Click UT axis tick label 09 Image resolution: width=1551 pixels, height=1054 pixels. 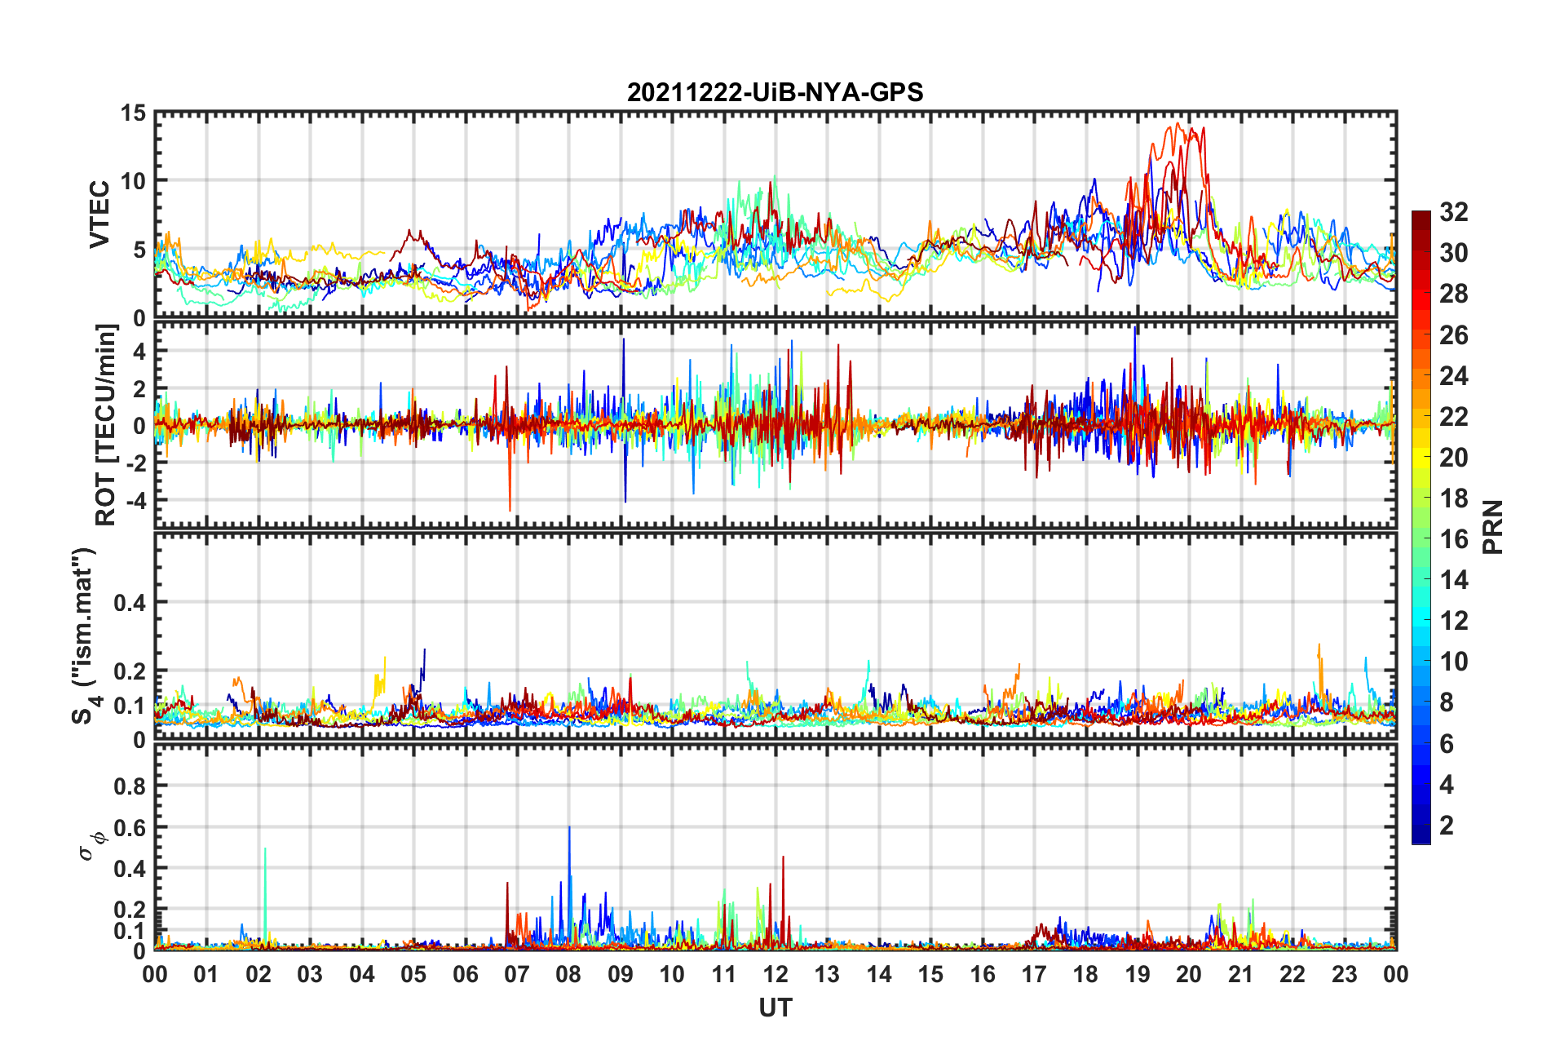pyautogui.click(x=621, y=974)
